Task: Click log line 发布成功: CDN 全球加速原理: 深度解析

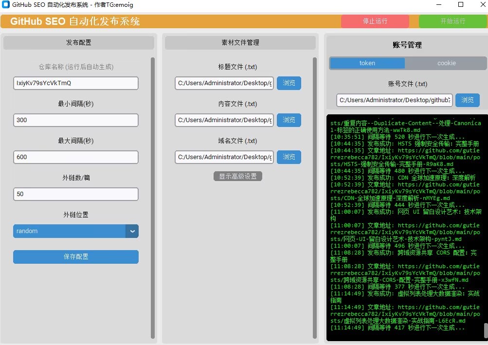Action: (403, 178)
